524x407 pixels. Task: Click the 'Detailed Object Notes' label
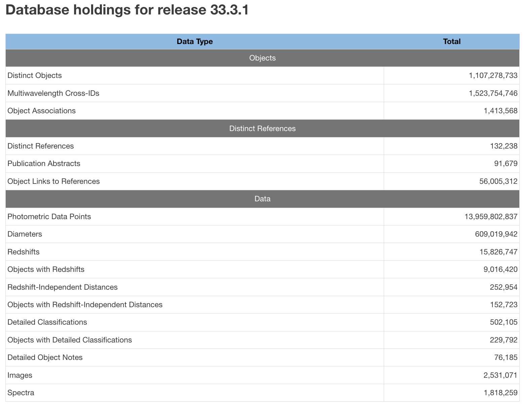click(x=45, y=358)
